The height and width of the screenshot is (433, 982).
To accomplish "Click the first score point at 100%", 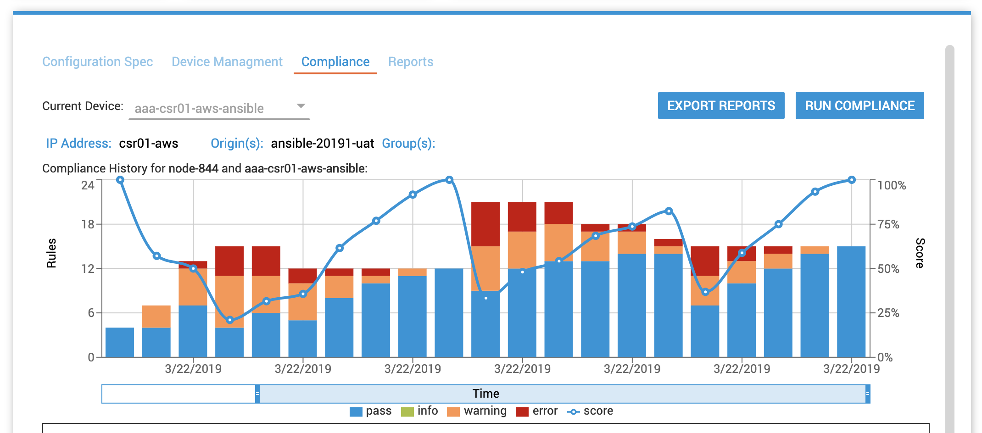I will point(120,180).
